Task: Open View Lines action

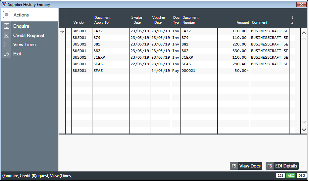Action: (25, 45)
